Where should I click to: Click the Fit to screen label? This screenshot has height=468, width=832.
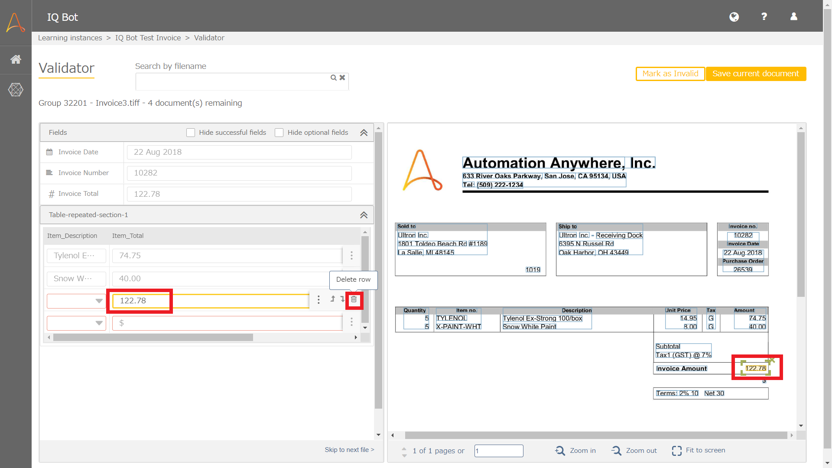coord(705,451)
